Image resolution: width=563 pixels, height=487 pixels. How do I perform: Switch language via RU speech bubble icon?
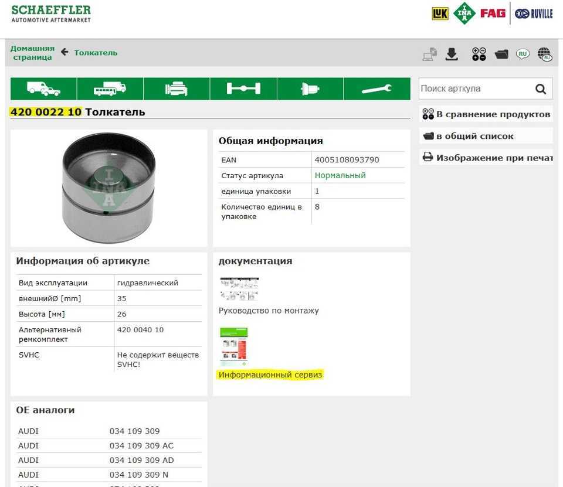coord(523,54)
